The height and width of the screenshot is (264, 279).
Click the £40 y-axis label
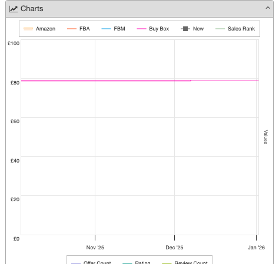[x=15, y=161]
